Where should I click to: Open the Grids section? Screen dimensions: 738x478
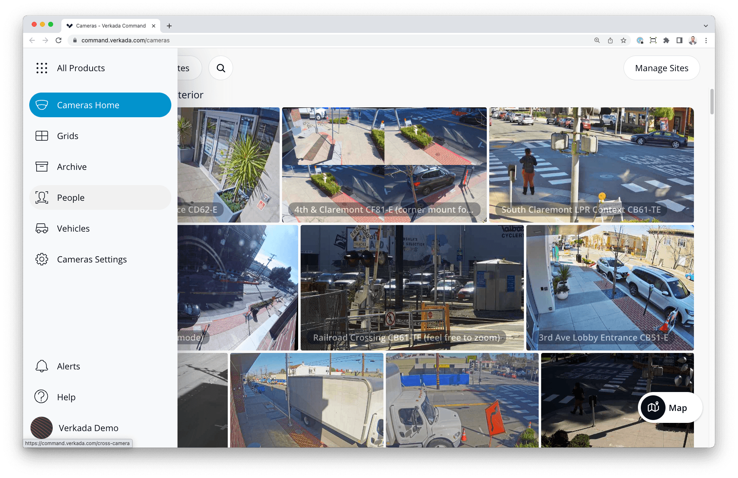point(67,136)
